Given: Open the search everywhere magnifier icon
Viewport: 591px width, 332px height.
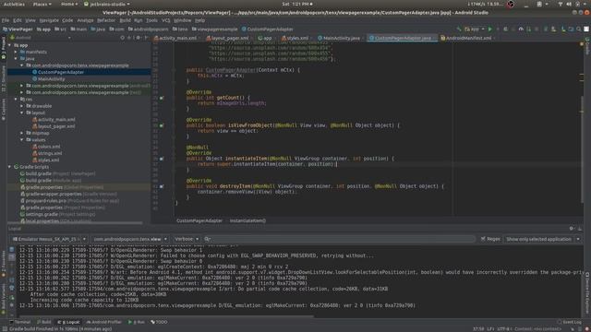Looking at the screenshot, I should (x=579, y=29).
